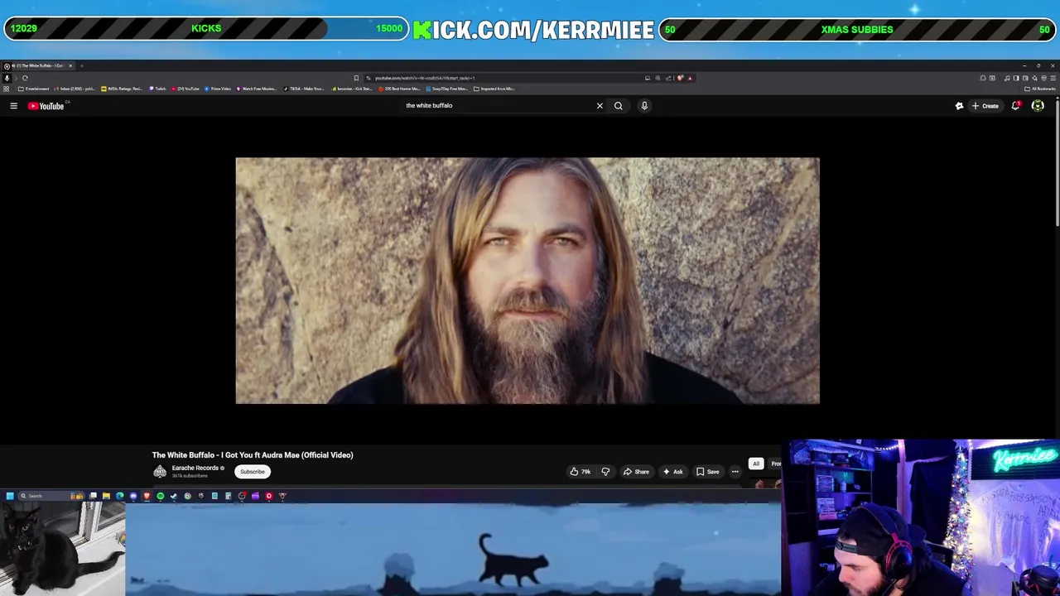Click the video player showing the bearded man
This screenshot has width=1060, height=596.
coord(528,281)
